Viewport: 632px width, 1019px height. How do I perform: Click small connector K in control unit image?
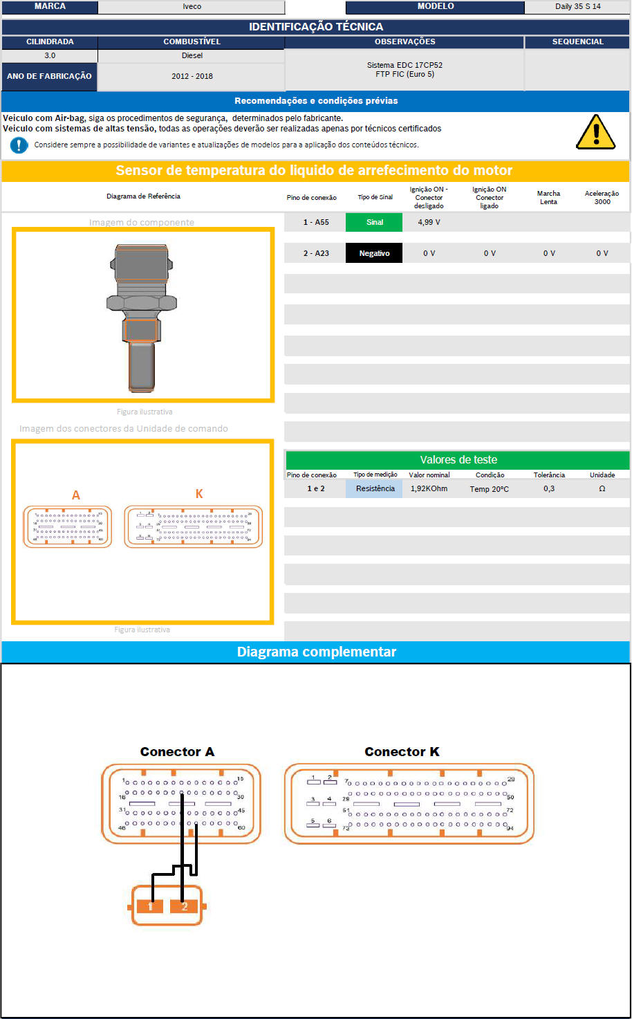(194, 527)
